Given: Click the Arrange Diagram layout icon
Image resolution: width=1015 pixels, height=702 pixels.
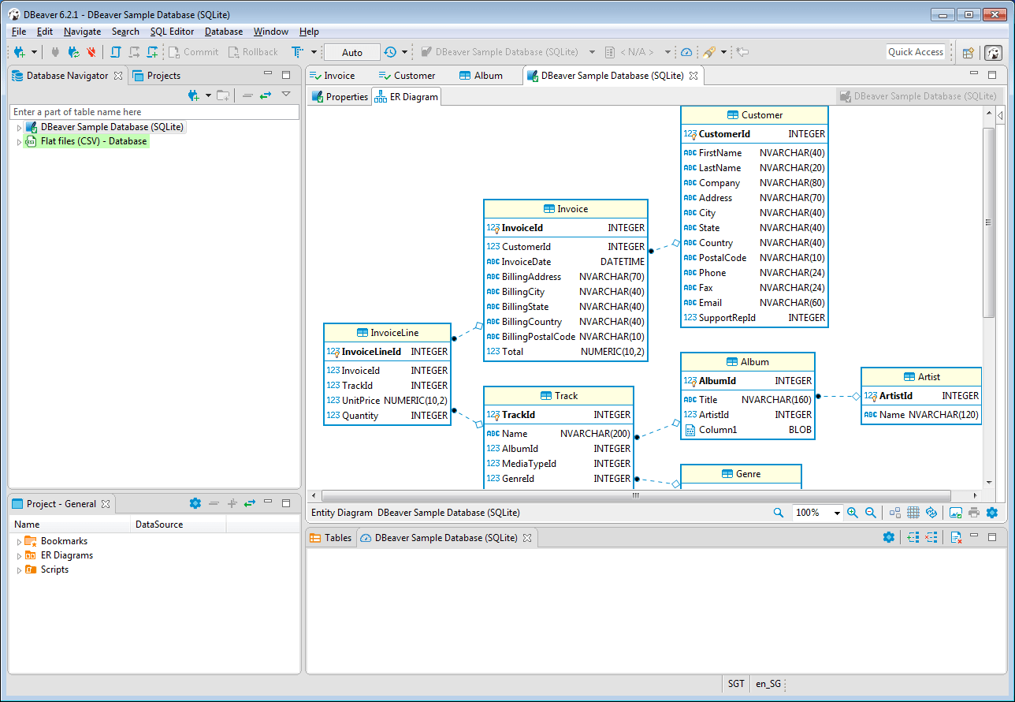Looking at the screenshot, I should tap(895, 513).
